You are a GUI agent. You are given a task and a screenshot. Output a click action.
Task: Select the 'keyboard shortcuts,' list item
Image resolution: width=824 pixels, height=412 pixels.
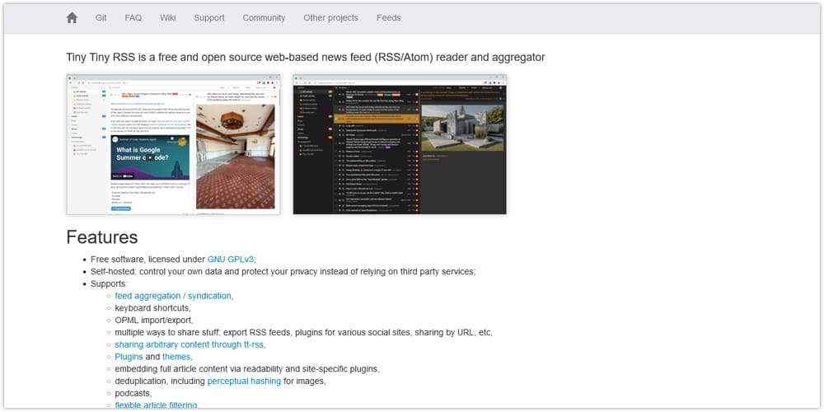coord(153,308)
